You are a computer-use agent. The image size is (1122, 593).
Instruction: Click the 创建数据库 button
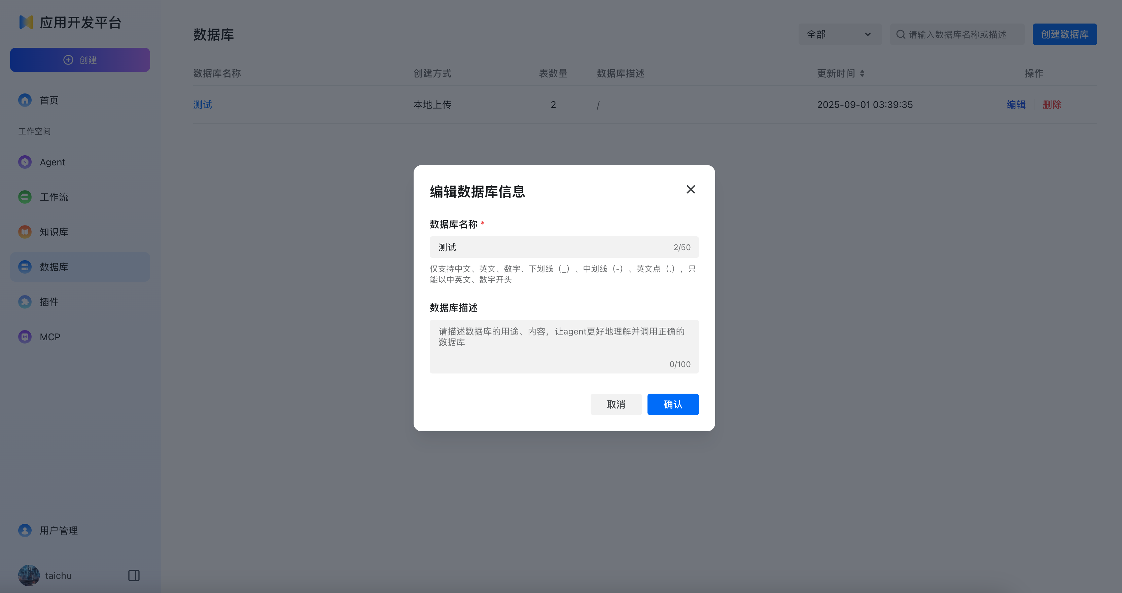(x=1064, y=34)
